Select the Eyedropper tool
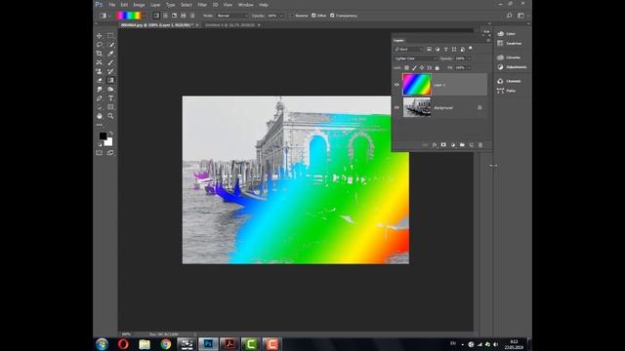Viewport: 625px width, 351px height. (x=110, y=54)
